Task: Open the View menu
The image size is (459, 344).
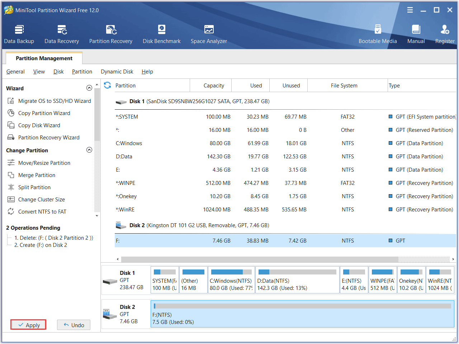Action: tap(39, 72)
